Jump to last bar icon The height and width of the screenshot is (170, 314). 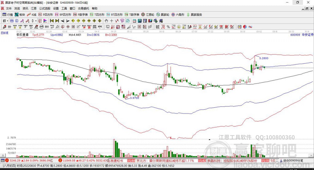[57, 21]
